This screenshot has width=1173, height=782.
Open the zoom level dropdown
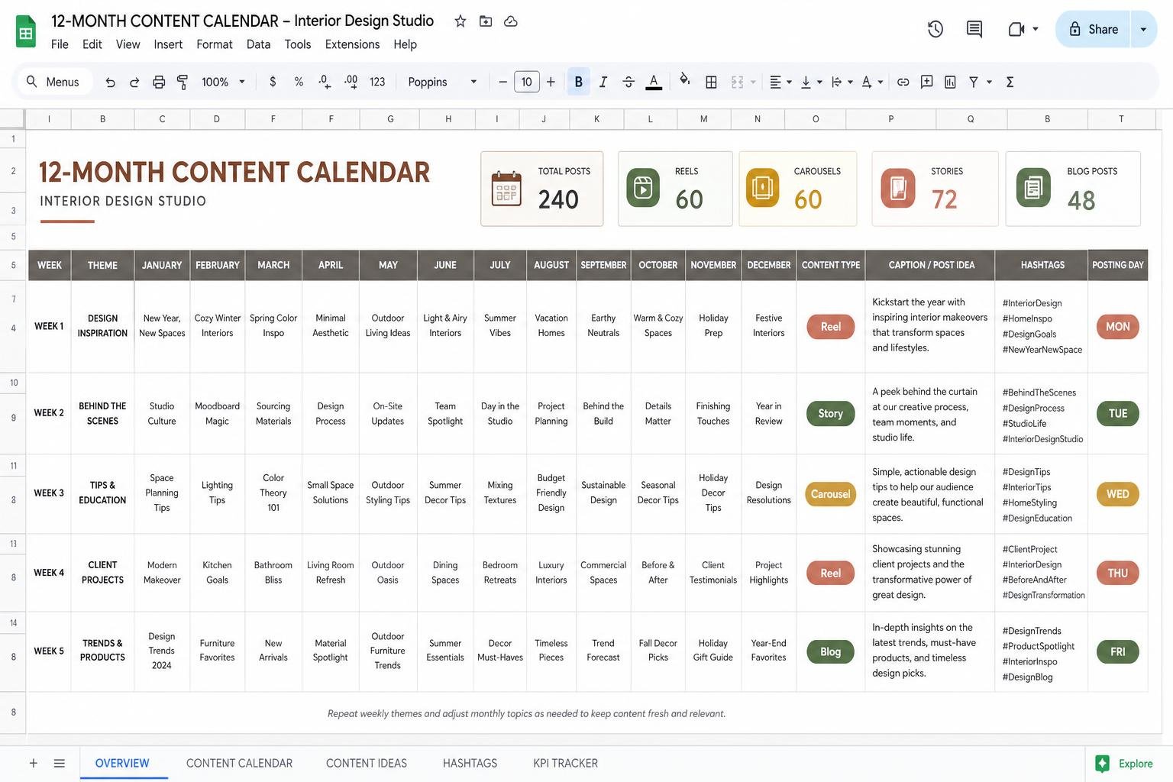coord(222,82)
